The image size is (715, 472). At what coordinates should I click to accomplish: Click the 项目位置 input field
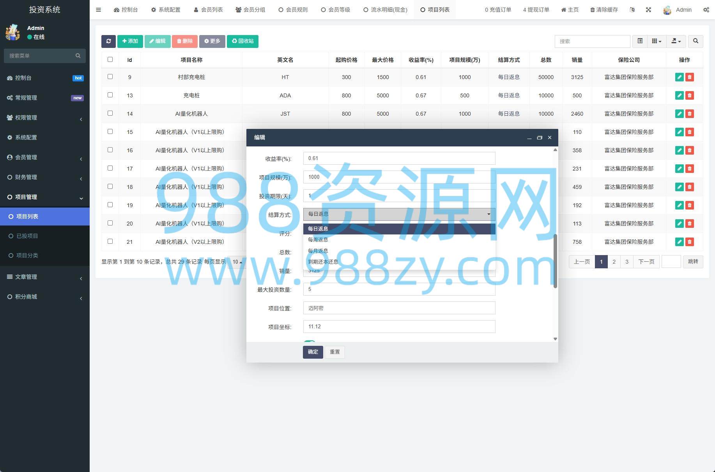[x=399, y=308]
